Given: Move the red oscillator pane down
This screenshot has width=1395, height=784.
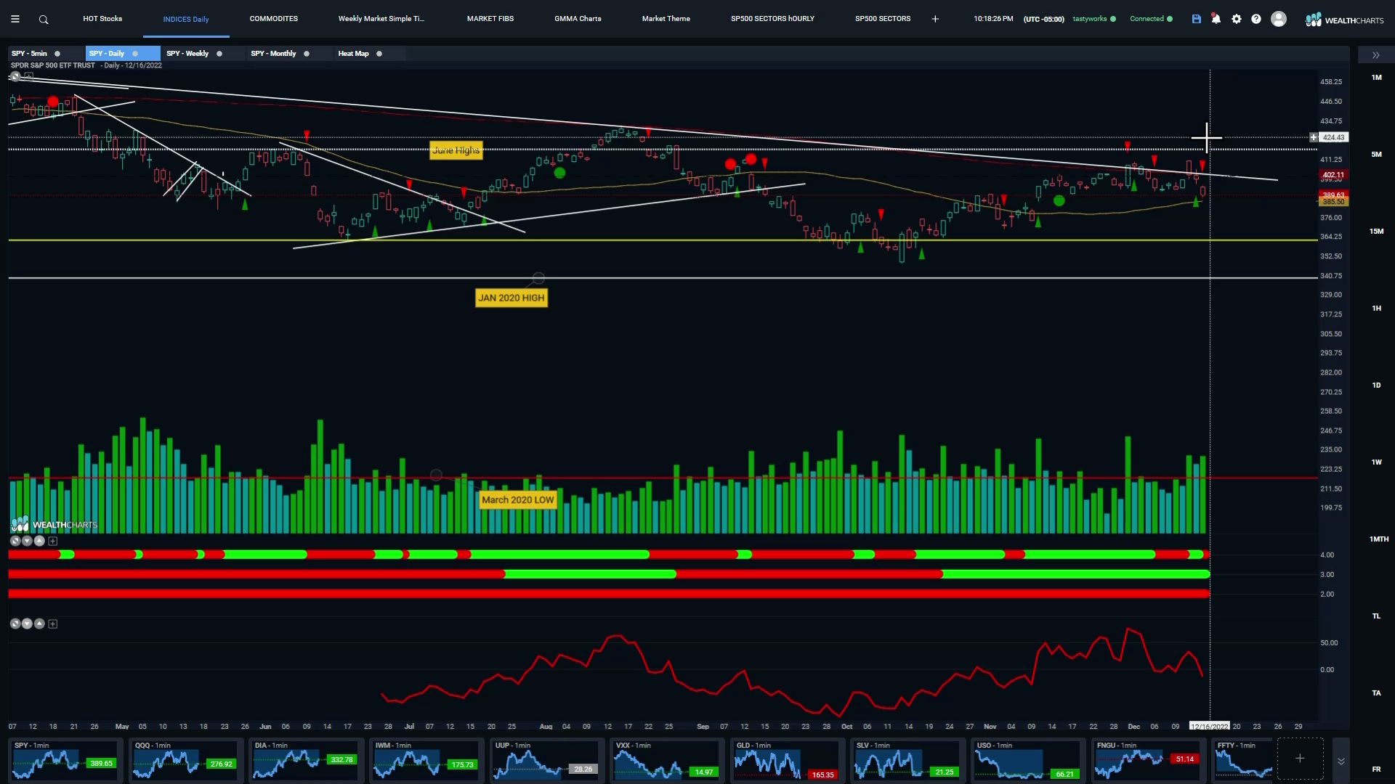Looking at the screenshot, I should click(x=27, y=624).
